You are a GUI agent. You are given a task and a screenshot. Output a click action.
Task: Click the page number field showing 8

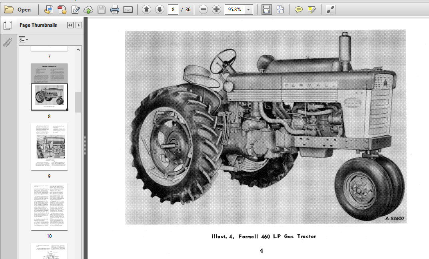click(x=173, y=10)
